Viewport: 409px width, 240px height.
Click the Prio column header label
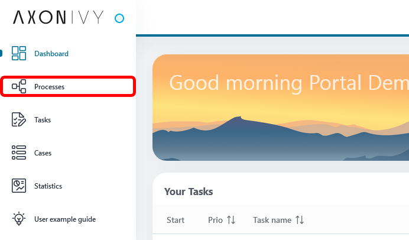(x=215, y=220)
